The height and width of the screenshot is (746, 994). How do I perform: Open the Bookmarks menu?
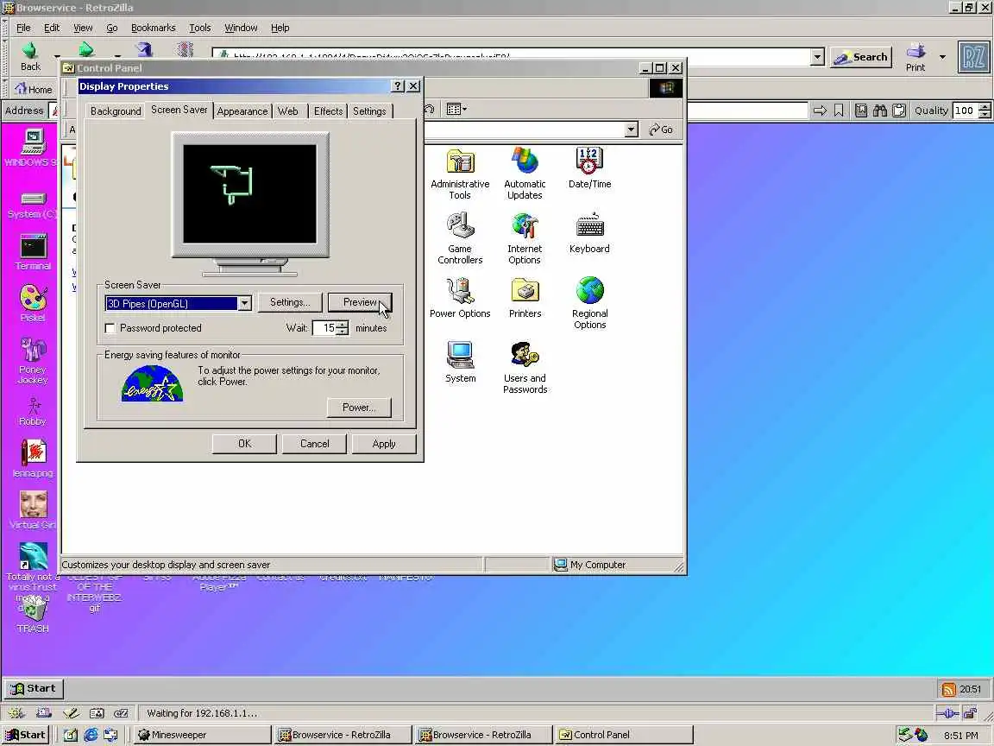pos(153,28)
